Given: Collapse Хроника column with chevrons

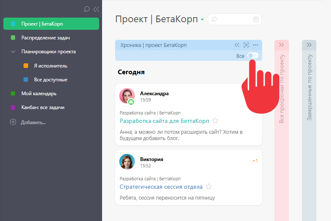Looking at the screenshot, I should (237, 45).
